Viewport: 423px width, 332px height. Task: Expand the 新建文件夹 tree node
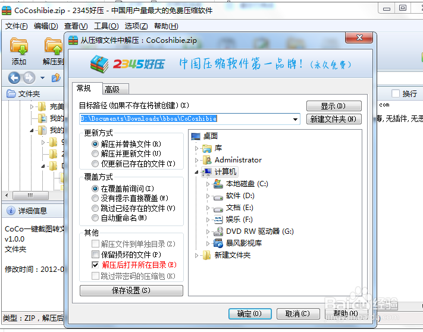[196, 255]
